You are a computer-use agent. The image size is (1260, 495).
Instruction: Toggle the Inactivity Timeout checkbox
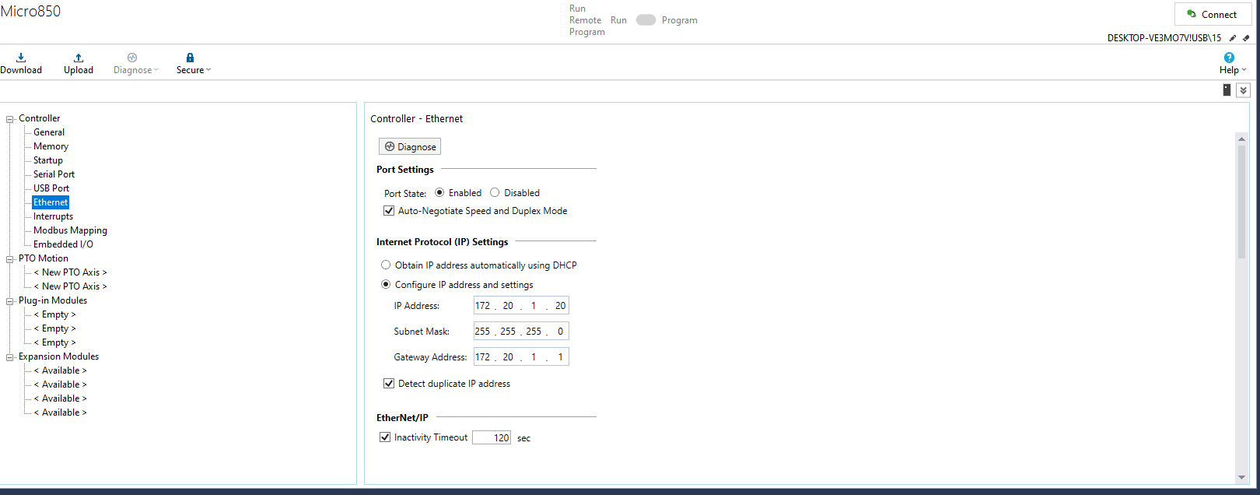coord(385,437)
